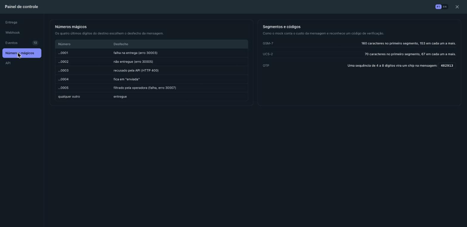Open the API section
Viewport: 467px width, 227px height.
click(x=22, y=63)
